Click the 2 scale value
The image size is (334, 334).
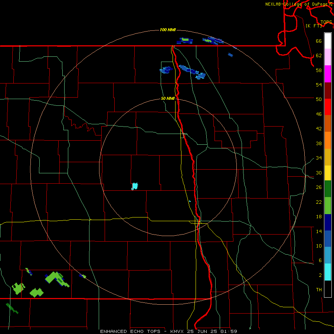320,275
